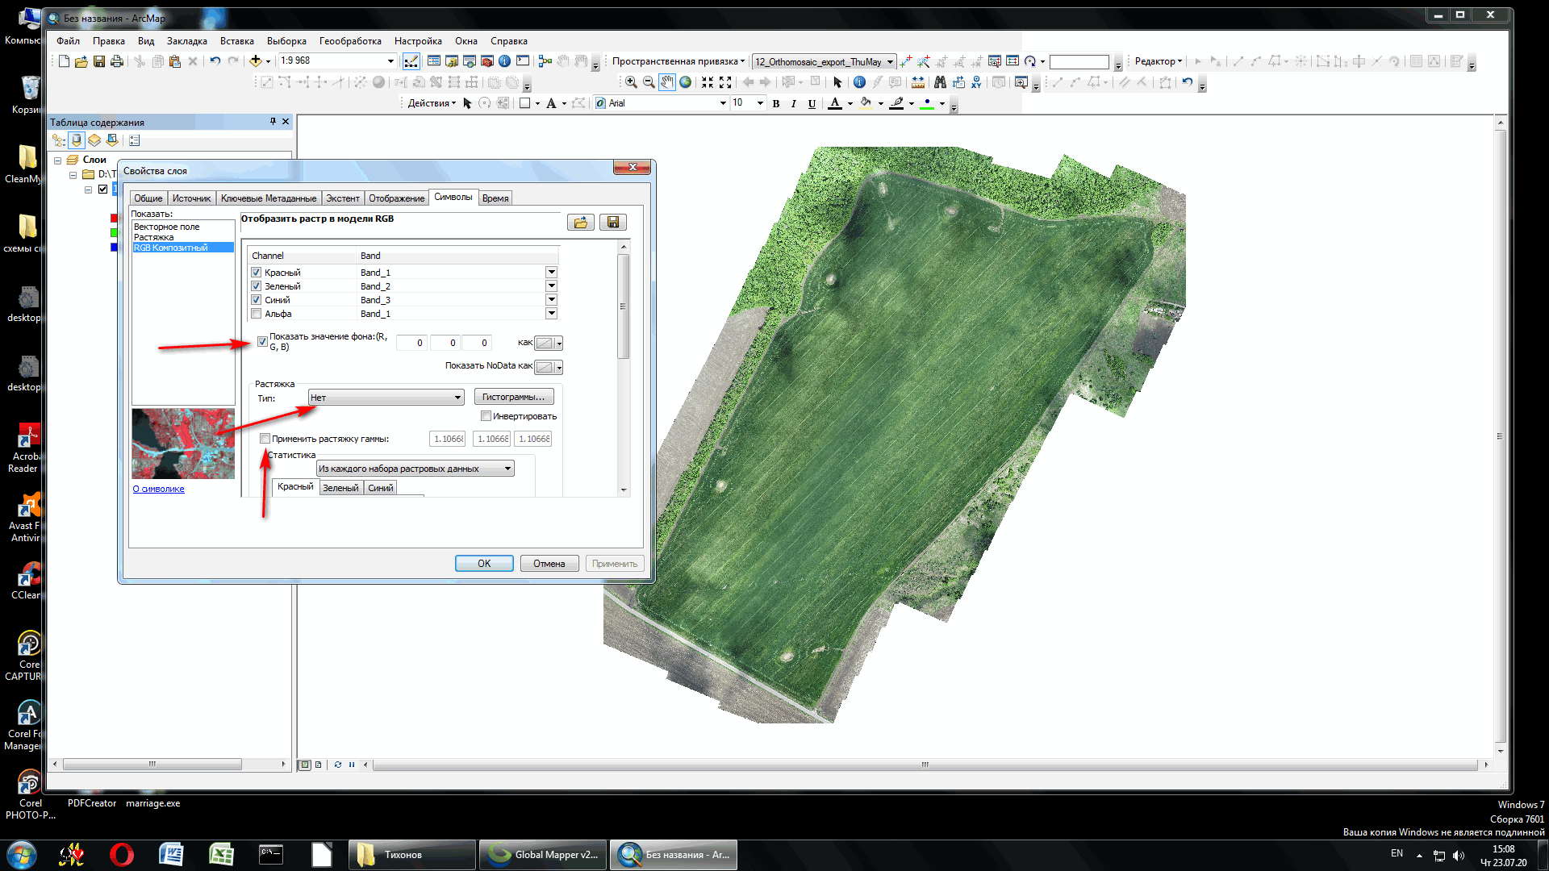1549x871 pixels.
Task: Expand the Статистика source dropdown
Action: coord(507,469)
